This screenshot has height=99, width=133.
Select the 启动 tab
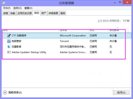(x=37, y=13)
